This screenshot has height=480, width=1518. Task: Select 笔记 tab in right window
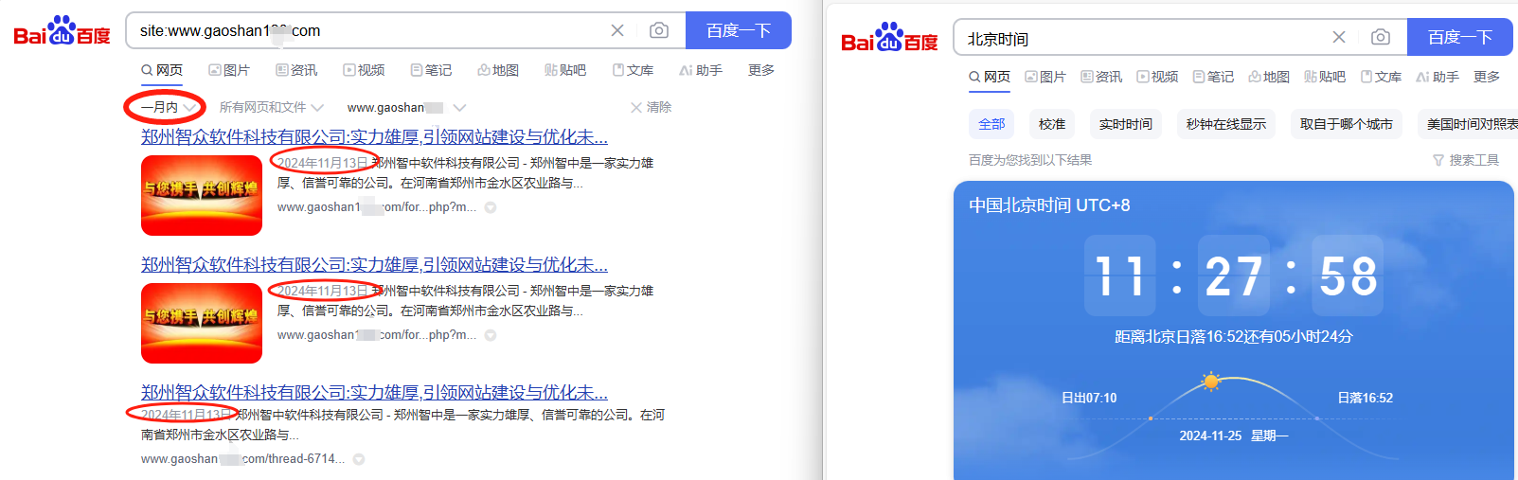click(x=1213, y=77)
